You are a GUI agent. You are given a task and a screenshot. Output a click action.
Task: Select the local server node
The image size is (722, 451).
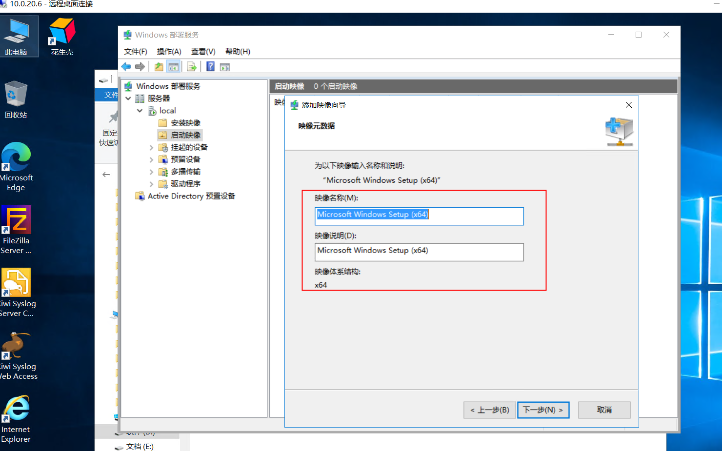167,111
